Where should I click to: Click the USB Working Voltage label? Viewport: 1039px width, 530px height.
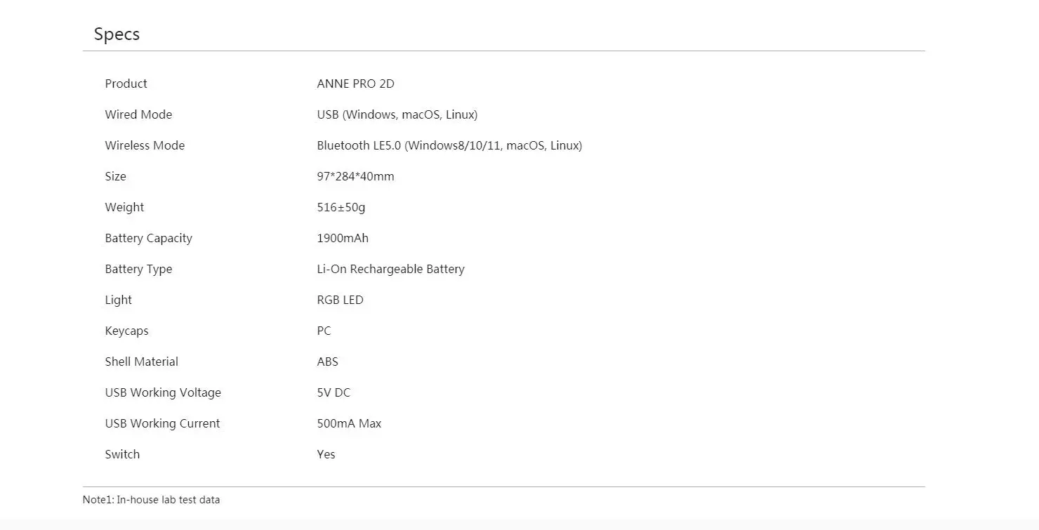tap(163, 392)
